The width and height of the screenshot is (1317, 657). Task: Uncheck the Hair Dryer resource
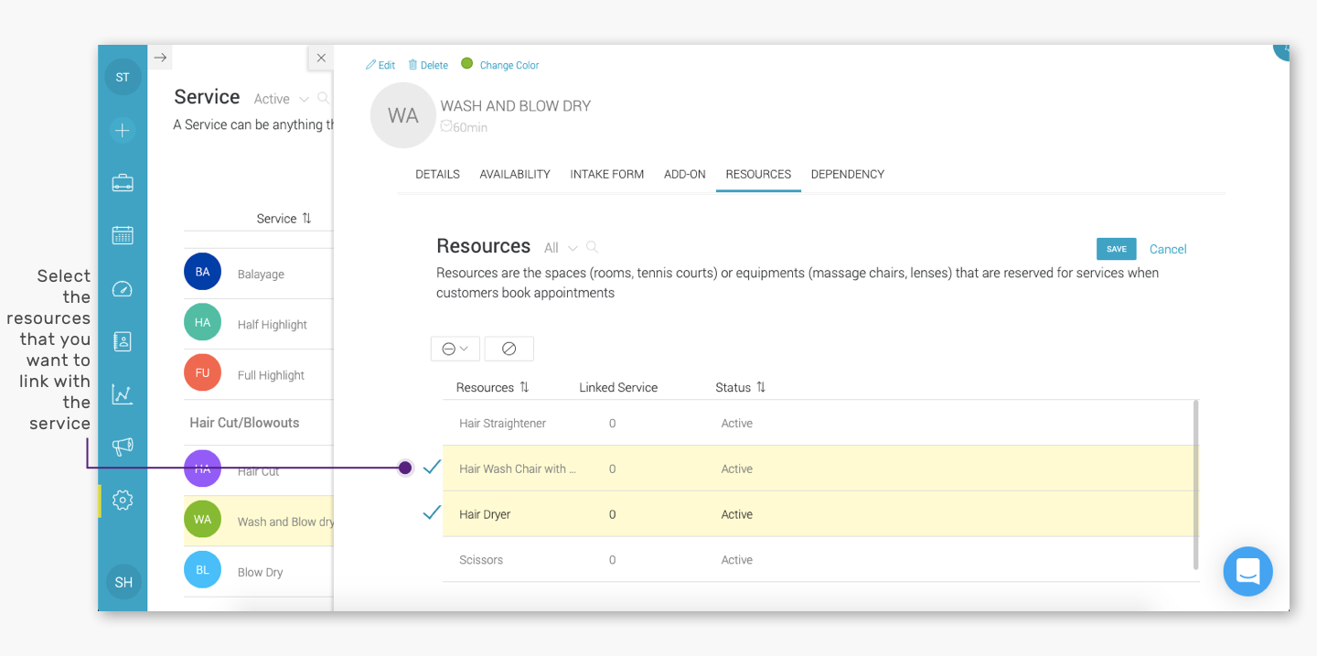432,512
